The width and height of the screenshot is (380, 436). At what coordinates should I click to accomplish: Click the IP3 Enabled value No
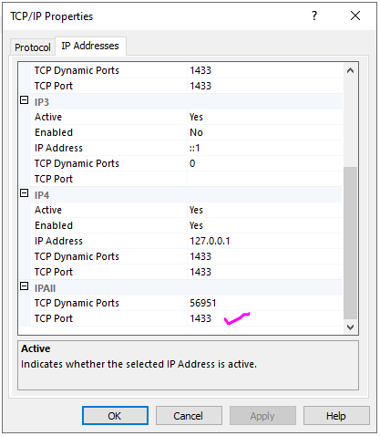coord(264,132)
